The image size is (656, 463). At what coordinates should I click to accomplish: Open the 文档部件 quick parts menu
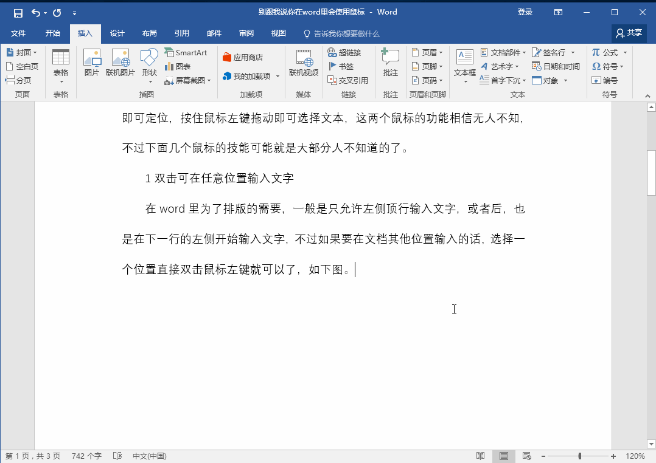pos(503,53)
